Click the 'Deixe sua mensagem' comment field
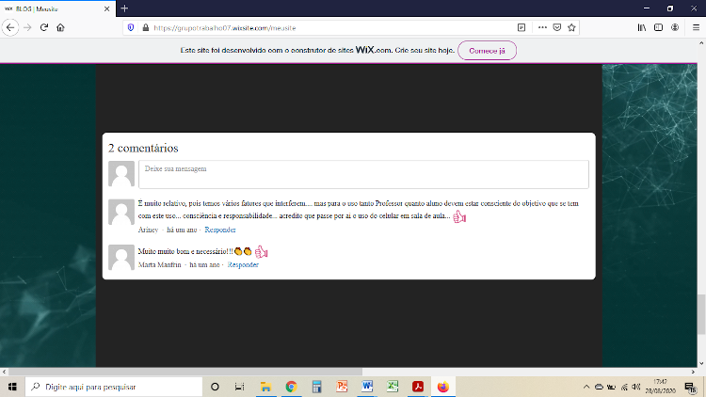 tap(362, 174)
